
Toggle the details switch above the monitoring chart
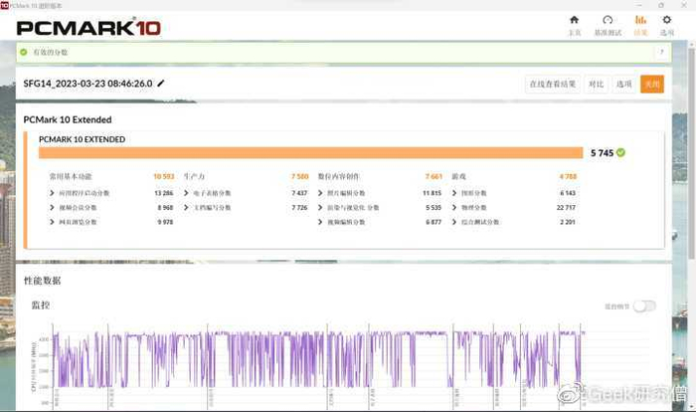click(644, 306)
